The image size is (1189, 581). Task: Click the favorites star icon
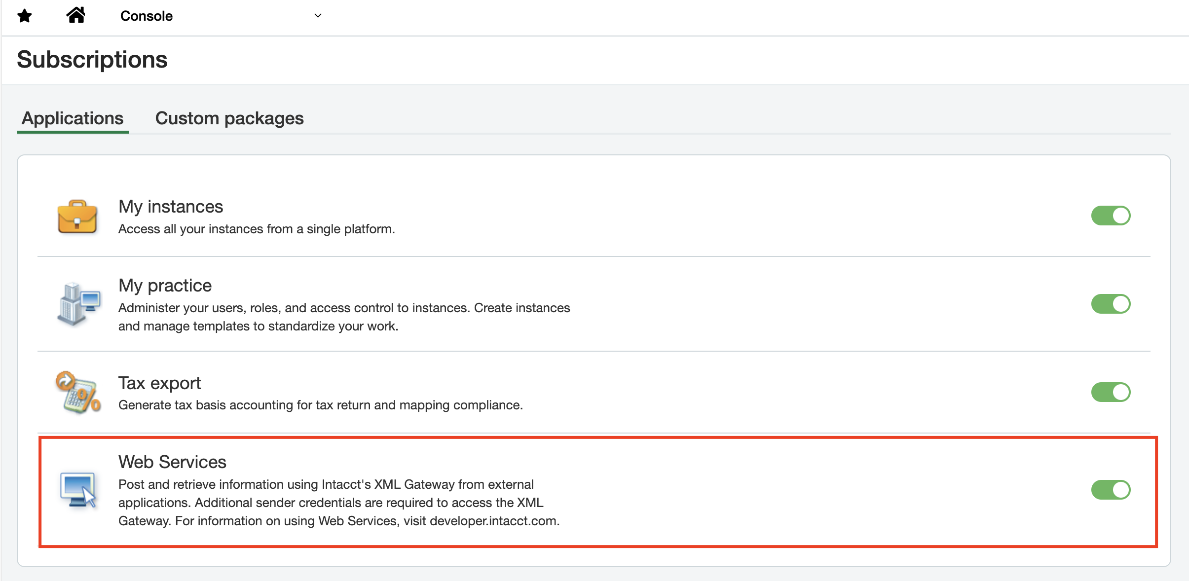pyautogui.click(x=24, y=16)
